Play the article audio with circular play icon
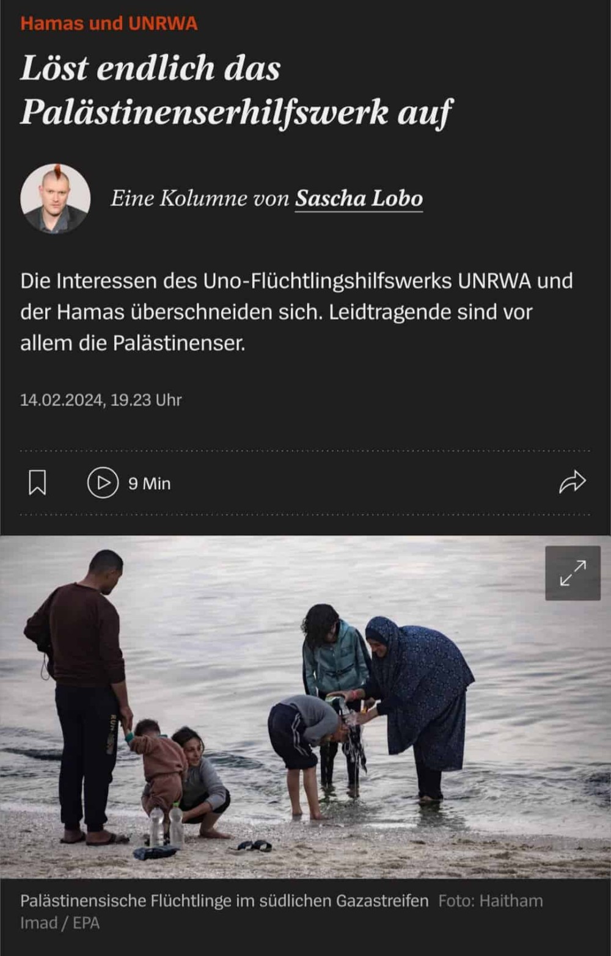This screenshot has height=956, width=611. (103, 483)
